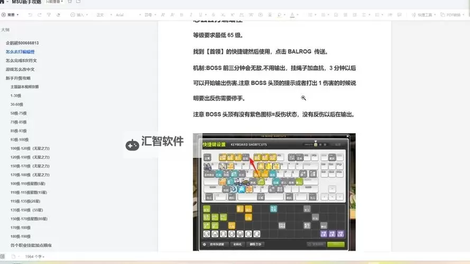Increase font size with the larger A icon
Viewport: 470px width, 264px height.
[x=163, y=15]
